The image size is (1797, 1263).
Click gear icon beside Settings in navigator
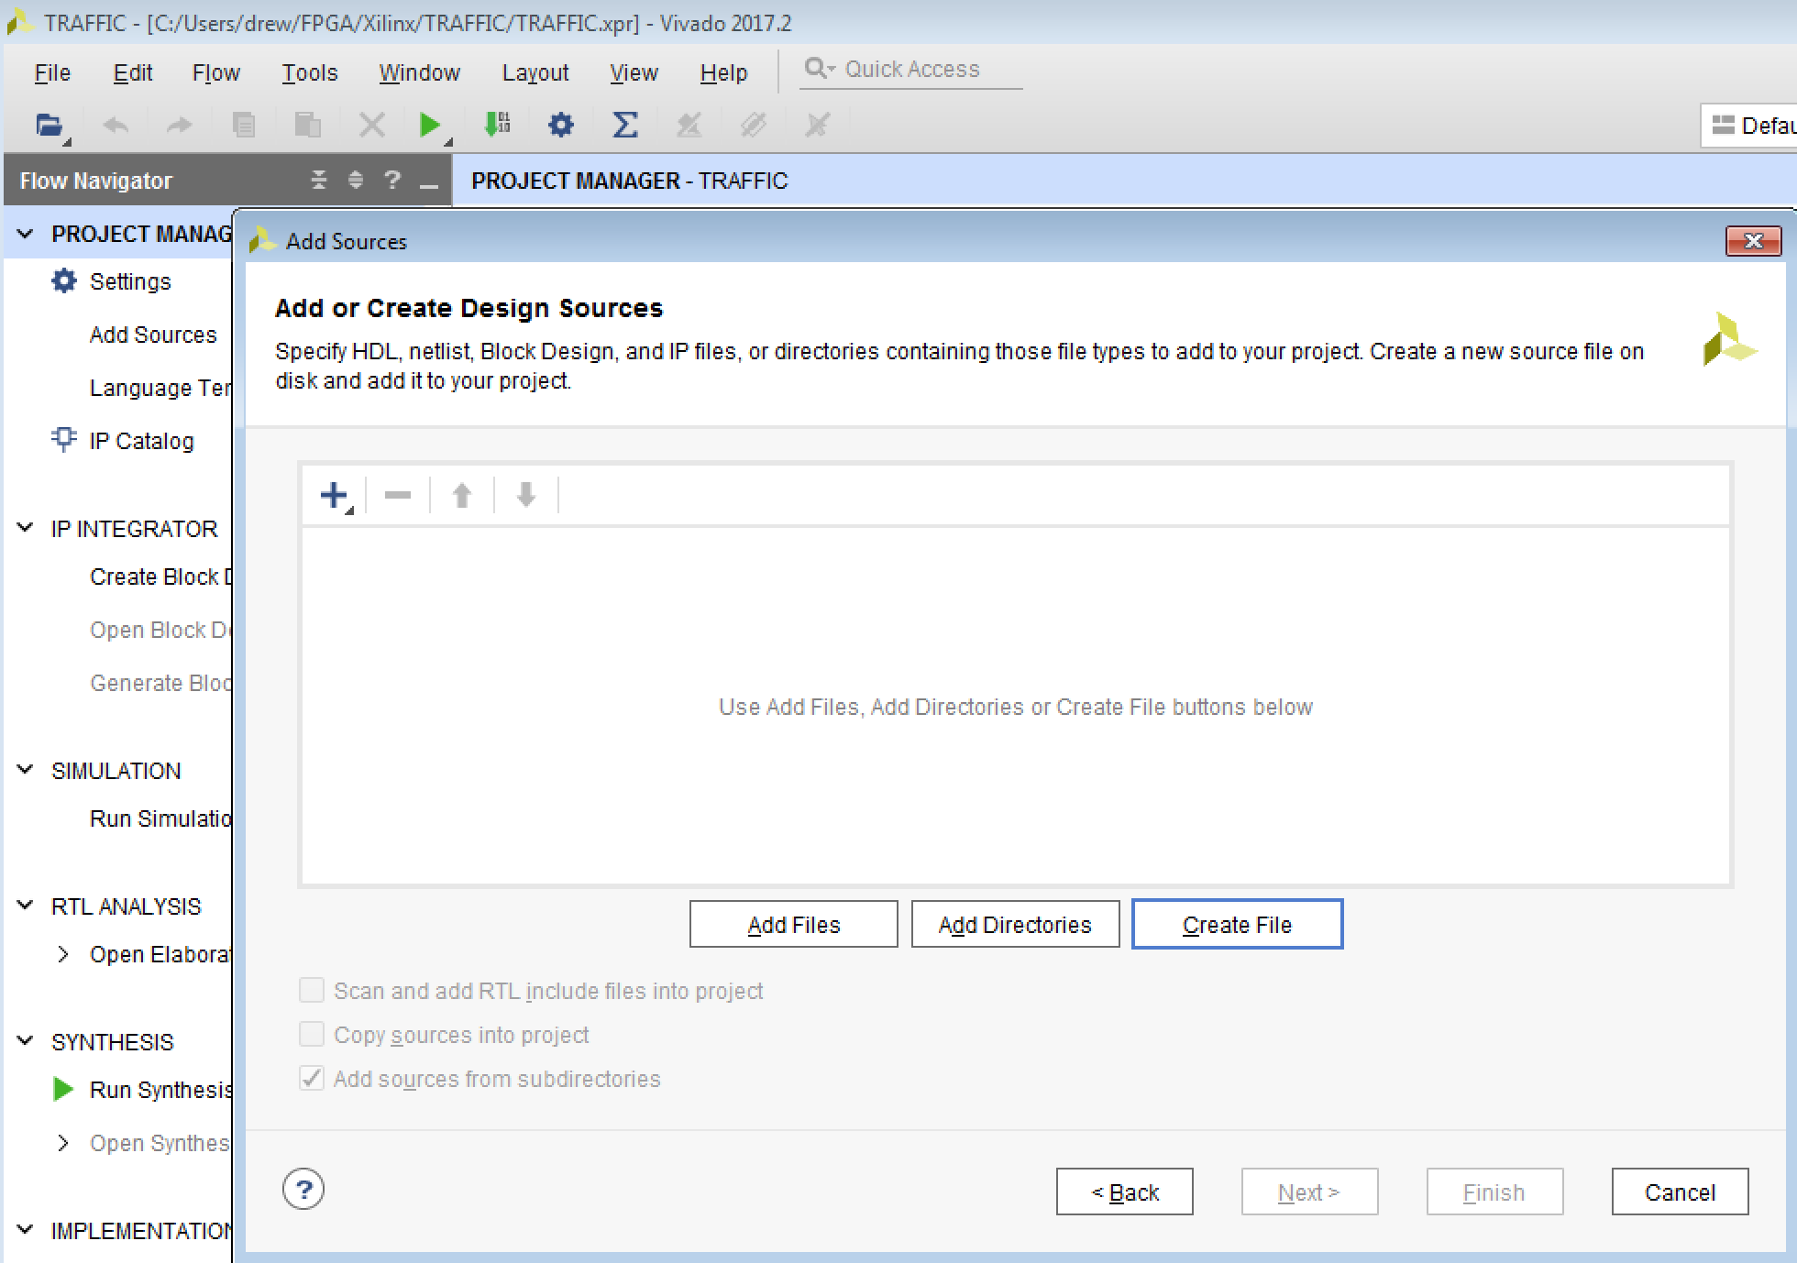point(64,280)
